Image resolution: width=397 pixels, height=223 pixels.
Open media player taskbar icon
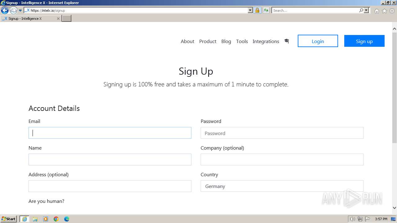[46, 219]
